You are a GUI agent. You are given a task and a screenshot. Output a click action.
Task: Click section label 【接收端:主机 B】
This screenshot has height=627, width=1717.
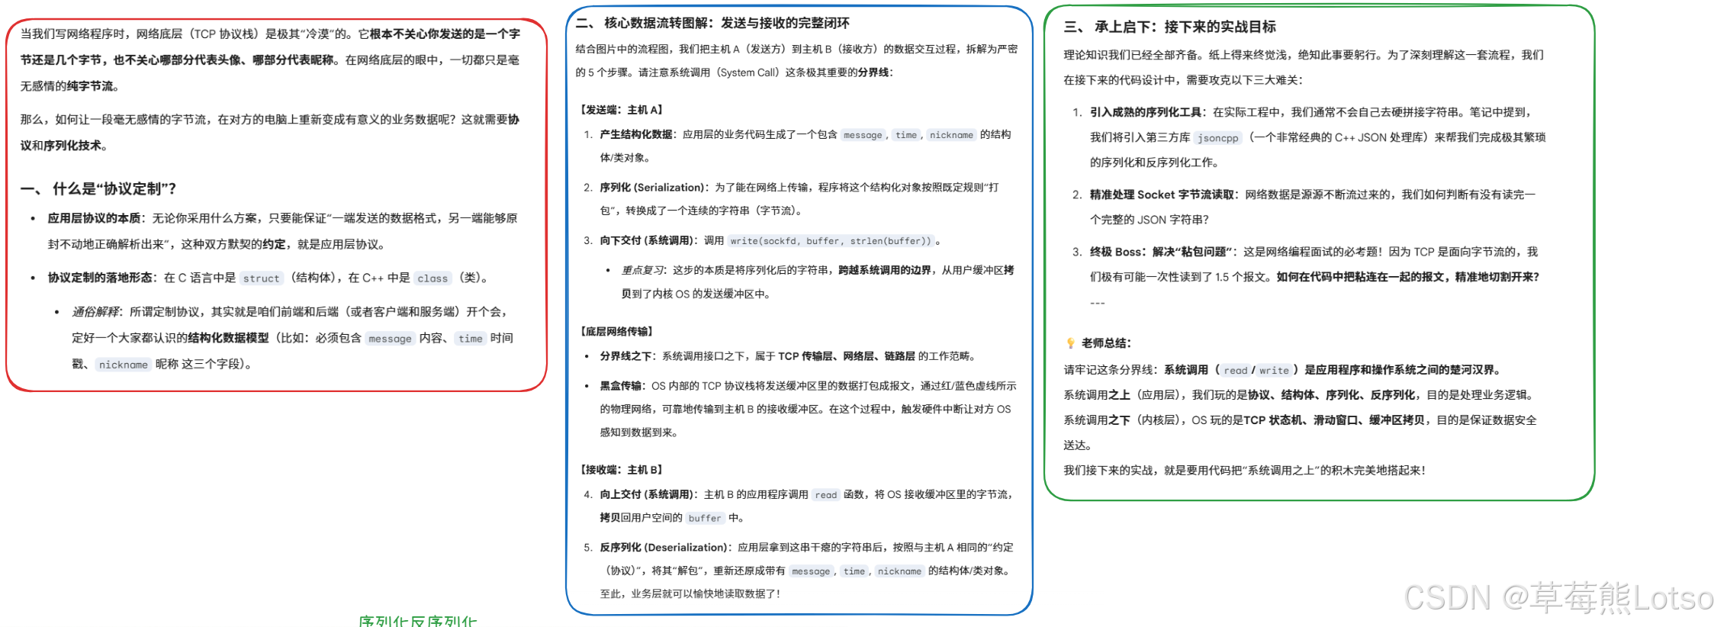(x=622, y=470)
